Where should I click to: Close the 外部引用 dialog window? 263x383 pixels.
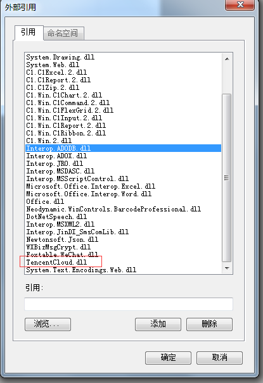pyautogui.click(x=240, y=5)
